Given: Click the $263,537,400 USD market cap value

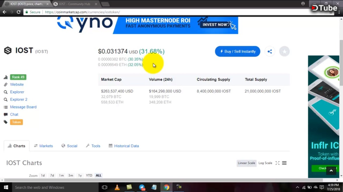Looking at the screenshot, I should [117, 91].
